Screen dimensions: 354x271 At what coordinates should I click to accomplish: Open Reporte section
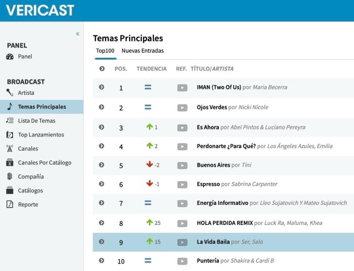coord(28,204)
